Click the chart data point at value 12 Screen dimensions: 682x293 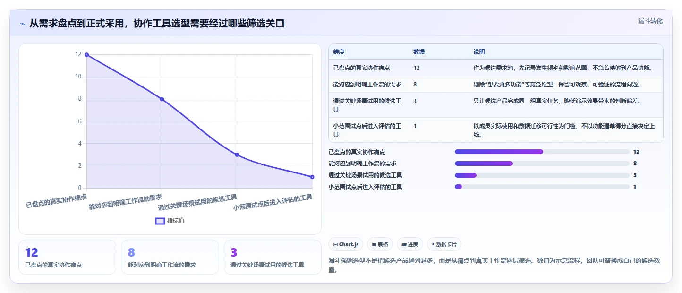pos(86,55)
